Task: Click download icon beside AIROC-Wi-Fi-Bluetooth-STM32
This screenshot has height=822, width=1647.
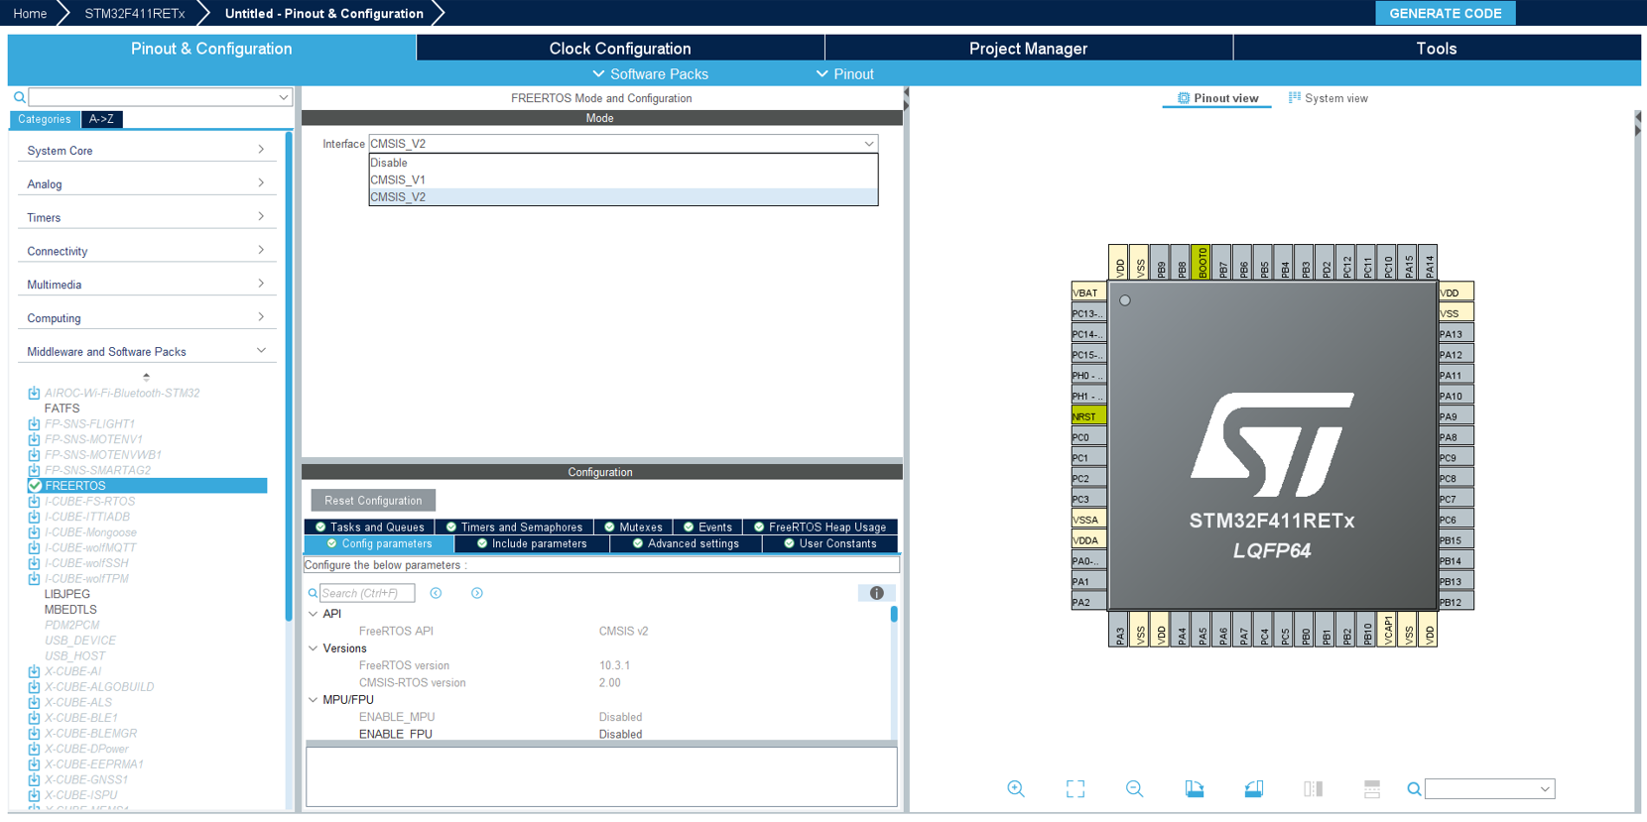Action: (34, 393)
